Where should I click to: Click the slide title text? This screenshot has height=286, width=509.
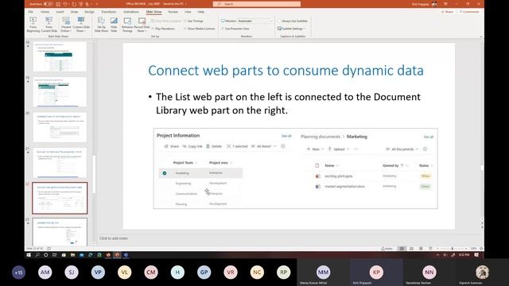286,71
